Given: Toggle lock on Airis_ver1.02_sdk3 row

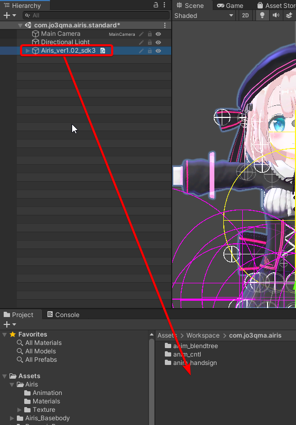Looking at the screenshot, I should click(x=150, y=51).
